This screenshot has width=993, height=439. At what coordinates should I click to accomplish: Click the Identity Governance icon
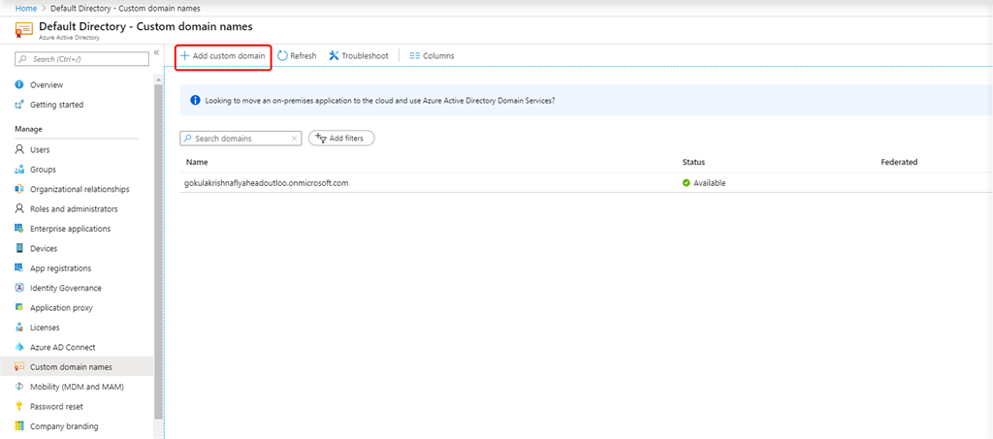pyautogui.click(x=19, y=288)
